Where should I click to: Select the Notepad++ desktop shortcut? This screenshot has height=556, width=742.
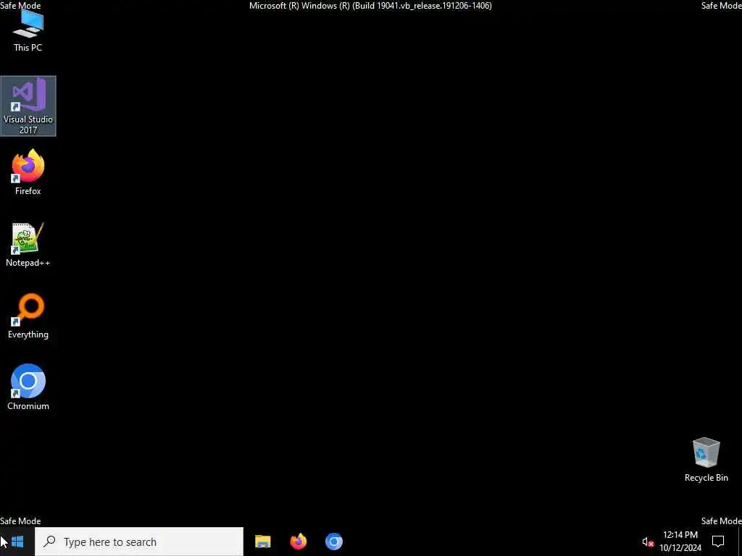click(x=28, y=245)
